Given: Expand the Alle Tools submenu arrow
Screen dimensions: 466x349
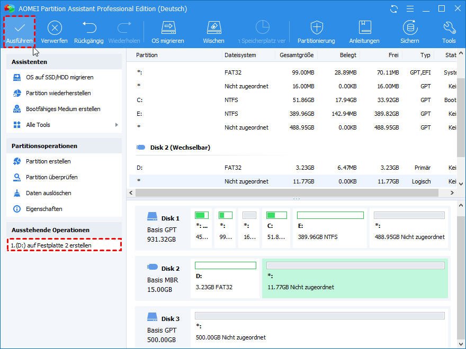Looking at the screenshot, I should pyautogui.click(x=116, y=125).
